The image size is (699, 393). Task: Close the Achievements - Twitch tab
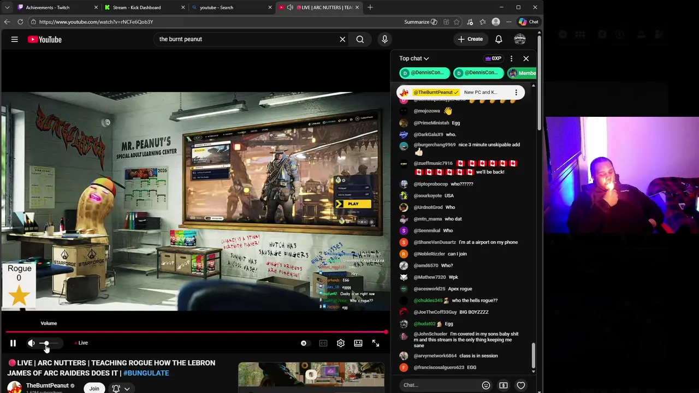click(96, 7)
